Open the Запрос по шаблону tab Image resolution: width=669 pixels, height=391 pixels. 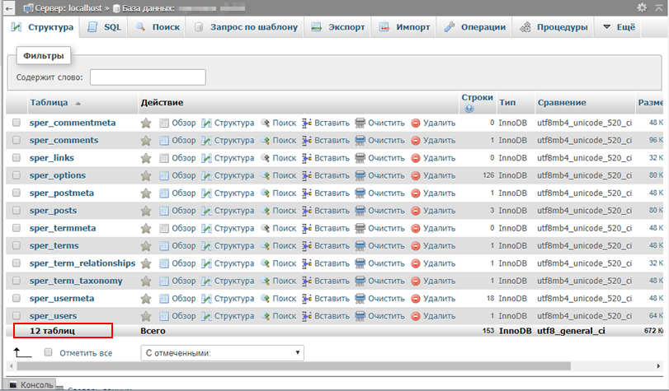[246, 27]
